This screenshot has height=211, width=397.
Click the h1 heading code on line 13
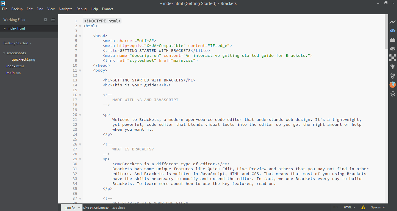pyautogui.click(x=149, y=80)
